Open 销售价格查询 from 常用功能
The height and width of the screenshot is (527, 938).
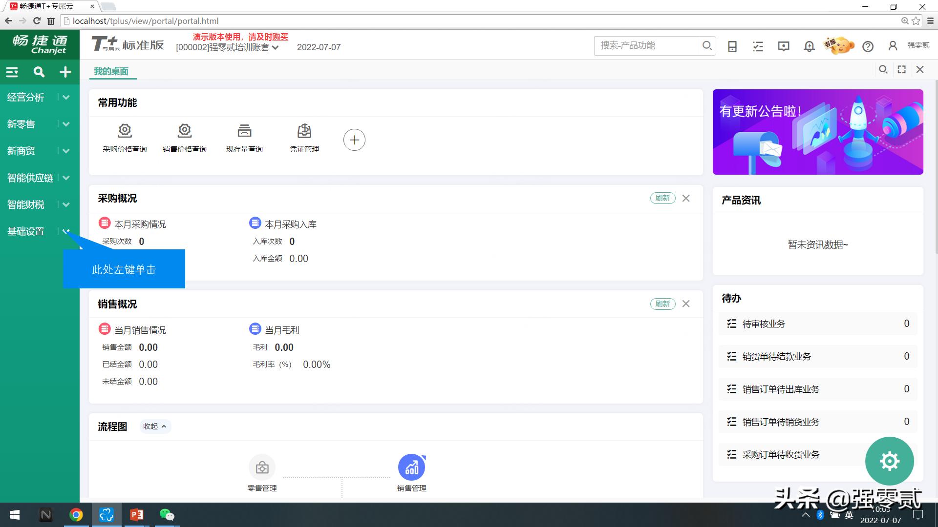(x=184, y=138)
